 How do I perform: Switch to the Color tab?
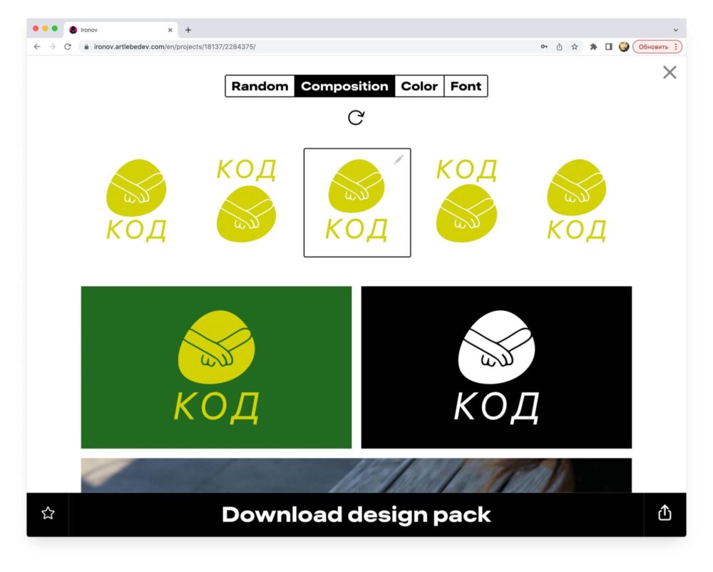coord(419,86)
